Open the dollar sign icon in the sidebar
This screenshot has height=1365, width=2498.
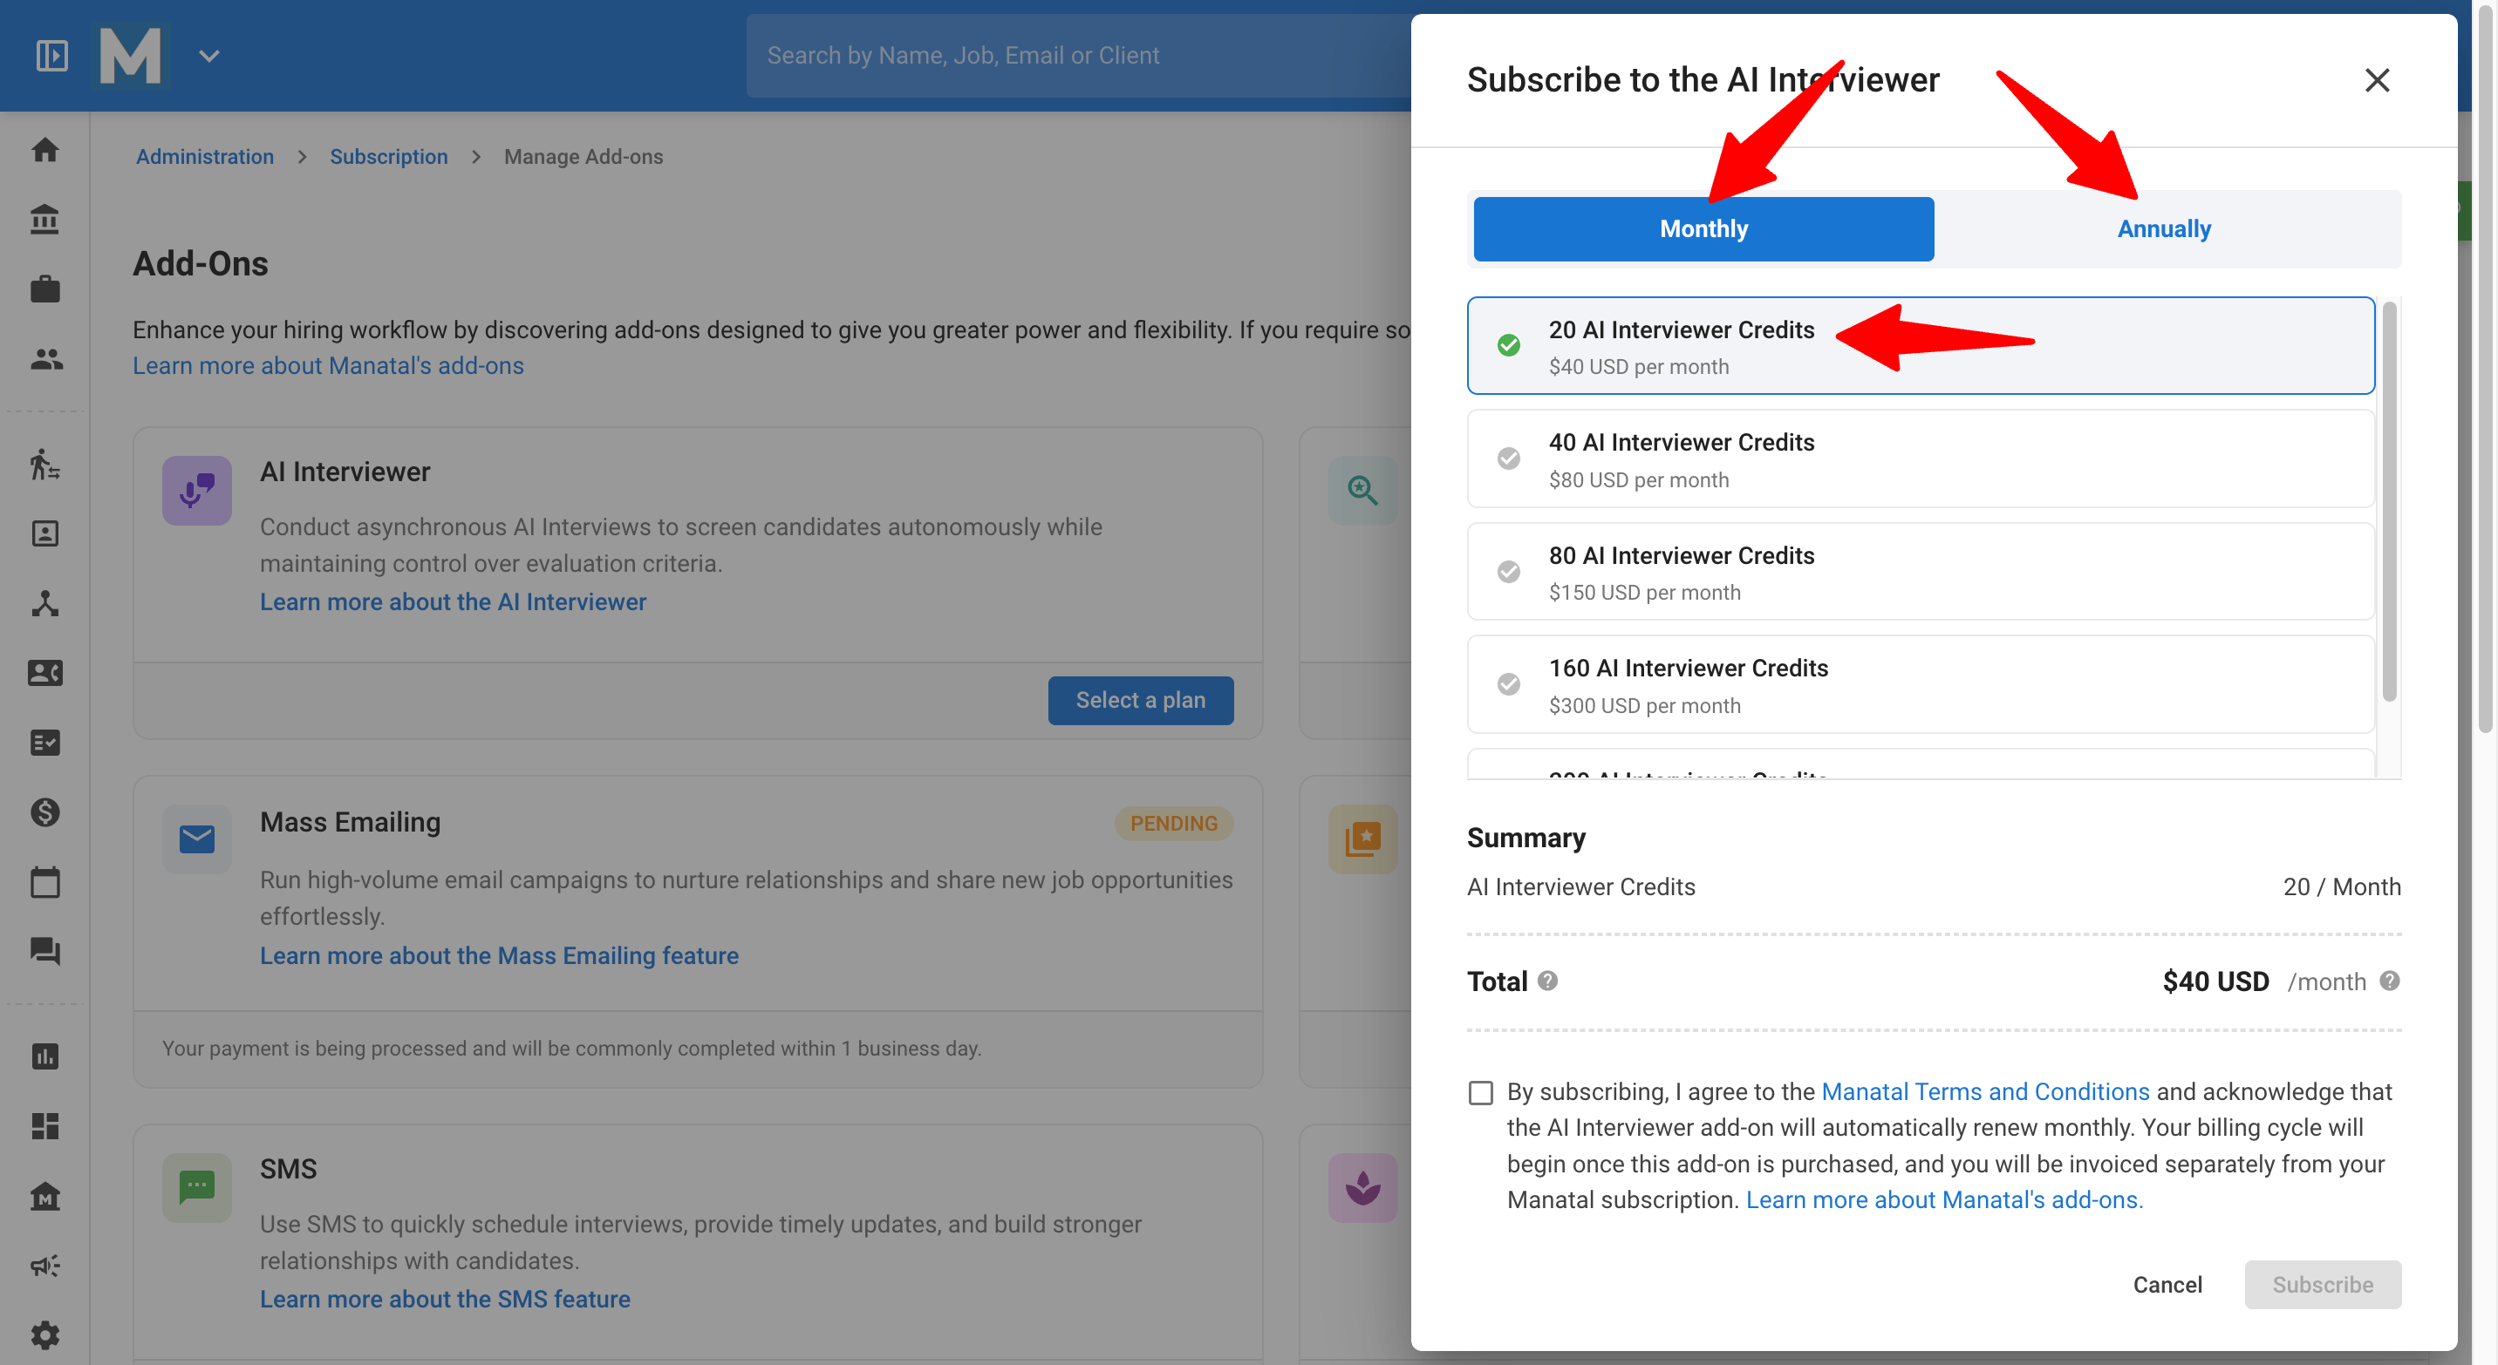tap(44, 812)
